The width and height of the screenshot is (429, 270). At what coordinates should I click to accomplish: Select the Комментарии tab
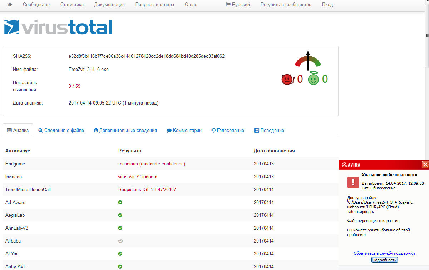tap(184, 131)
